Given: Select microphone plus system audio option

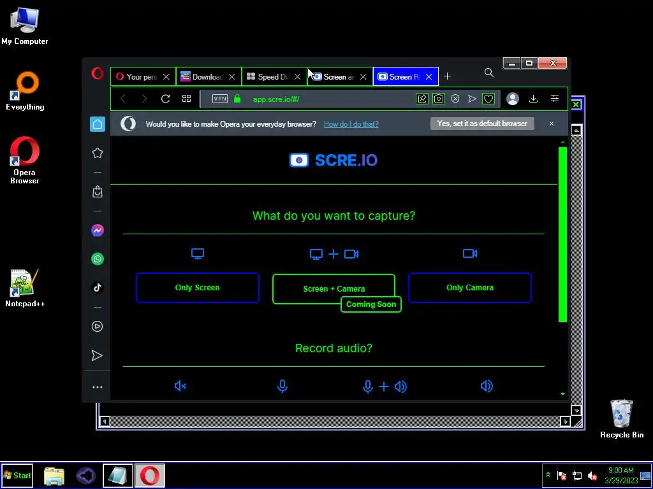Looking at the screenshot, I should (x=384, y=386).
